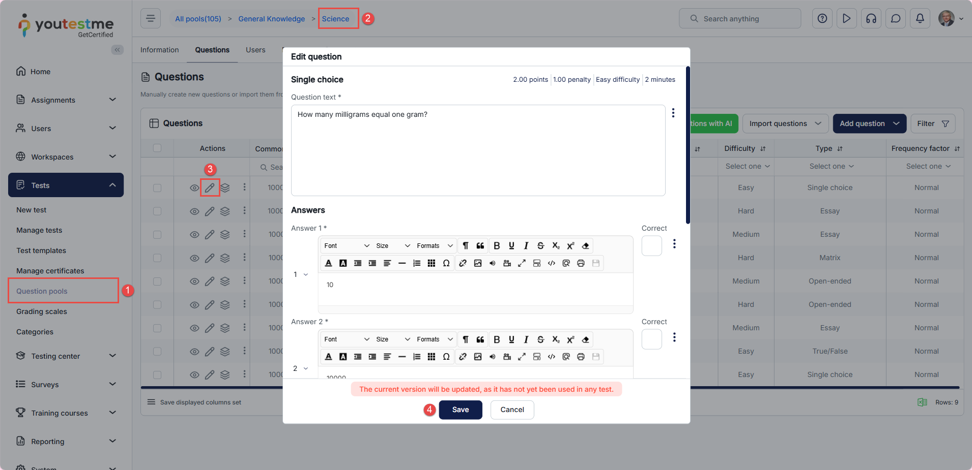Click the play icon in the top bar
The width and height of the screenshot is (972, 470).
pos(847,19)
